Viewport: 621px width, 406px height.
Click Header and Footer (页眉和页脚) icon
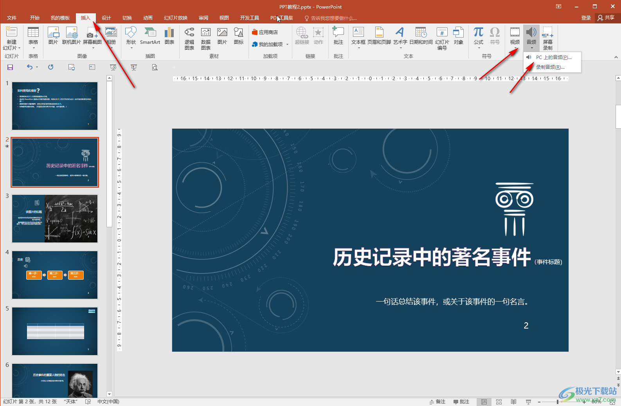[379, 35]
